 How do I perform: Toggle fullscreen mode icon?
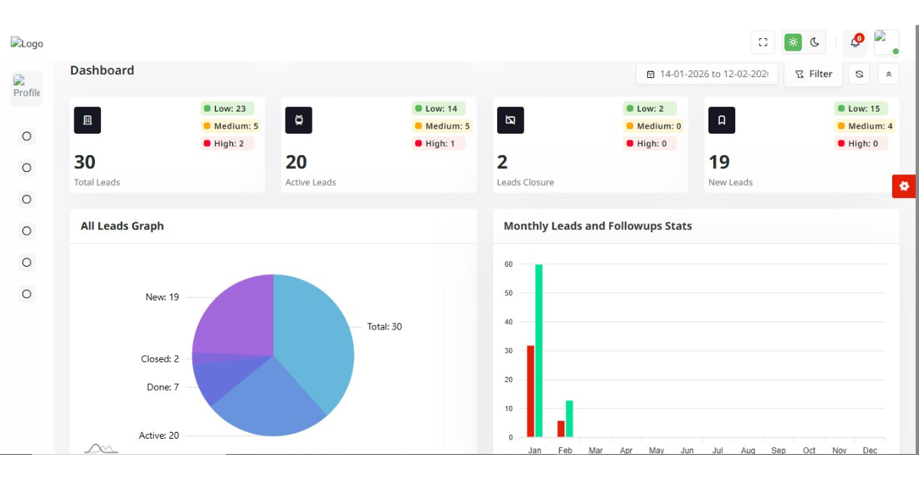[763, 43]
